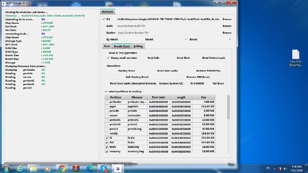Click Remove FRP(Erase) button
This screenshot has width=308, height=173.
pyautogui.click(x=198, y=77)
